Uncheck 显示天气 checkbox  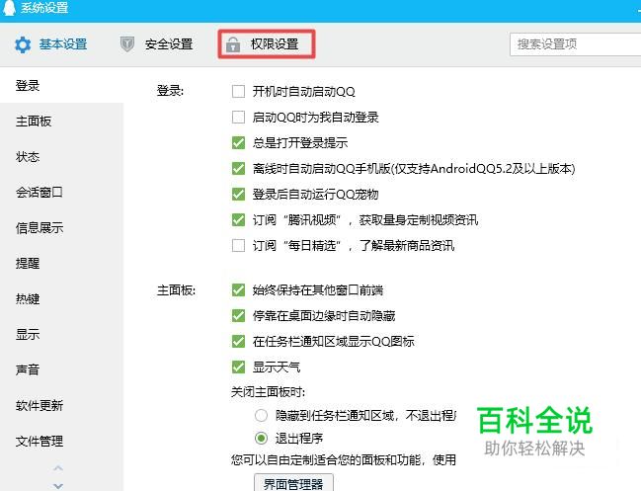(x=238, y=368)
